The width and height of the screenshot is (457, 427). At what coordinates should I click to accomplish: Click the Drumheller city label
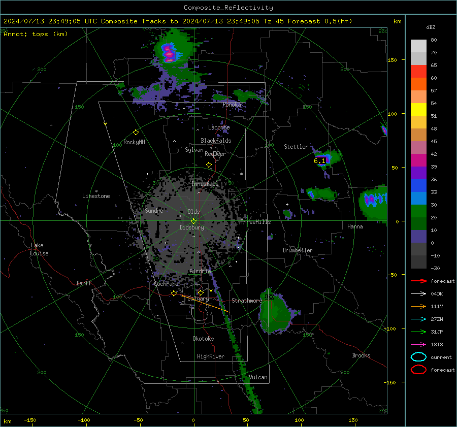[x=298, y=250]
